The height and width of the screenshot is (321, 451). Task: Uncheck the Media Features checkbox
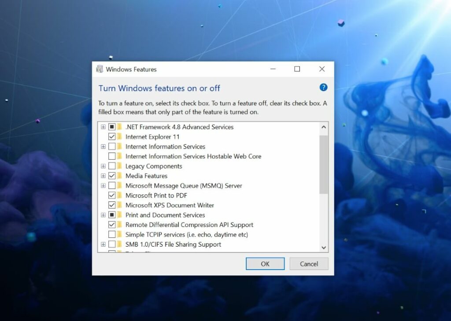[112, 176]
